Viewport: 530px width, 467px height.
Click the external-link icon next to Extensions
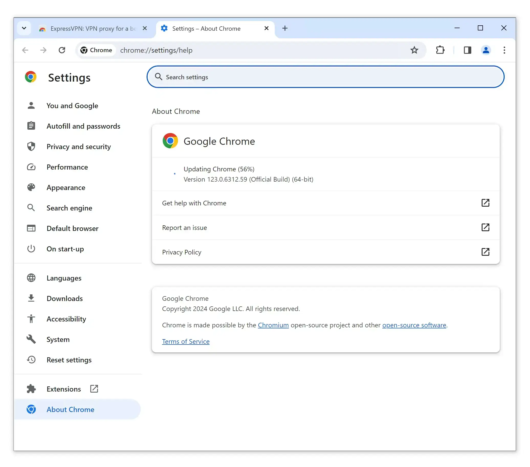pos(94,389)
